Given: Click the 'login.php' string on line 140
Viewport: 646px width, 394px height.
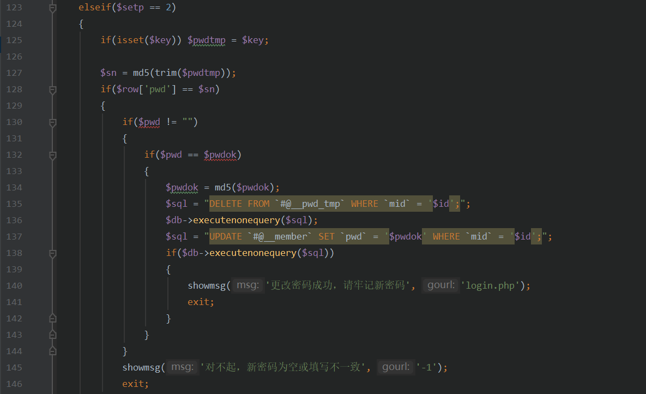Looking at the screenshot, I should click(490, 285).
